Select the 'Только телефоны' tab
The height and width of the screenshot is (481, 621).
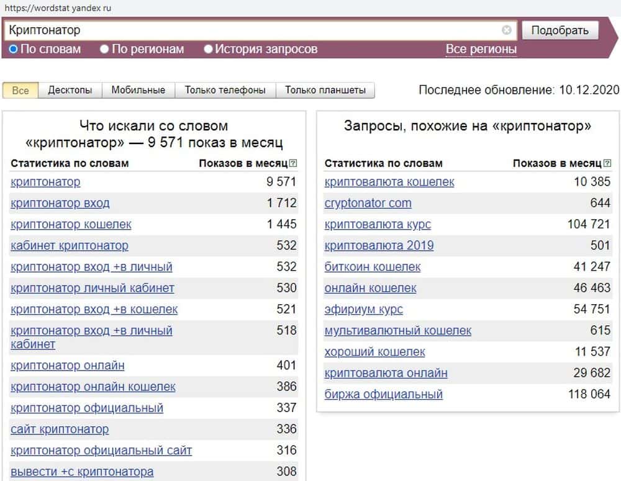click(x=225, y=90)
